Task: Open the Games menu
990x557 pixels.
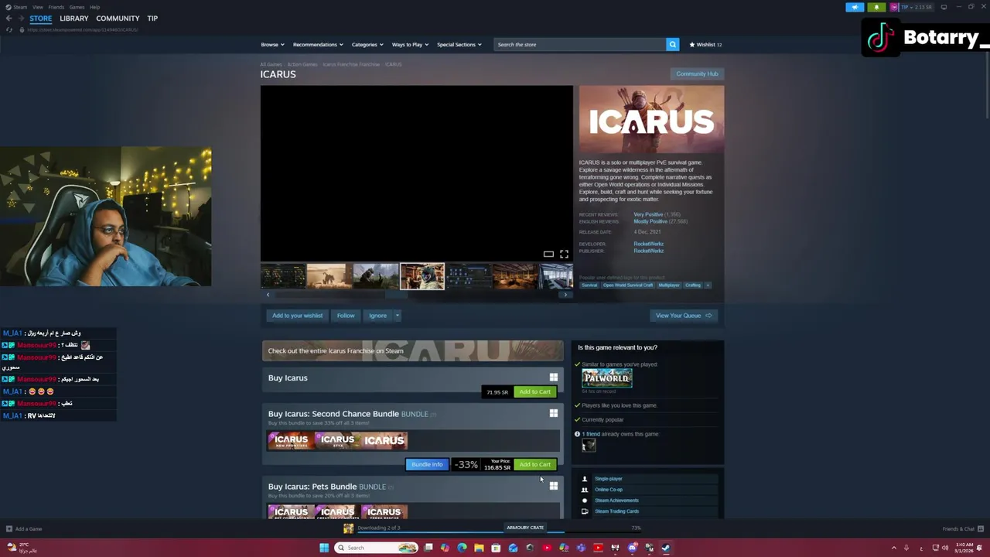Action: pos(77,7)
